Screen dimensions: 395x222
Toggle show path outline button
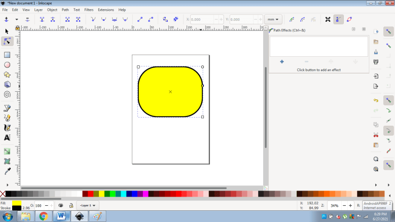click(349, 19)
